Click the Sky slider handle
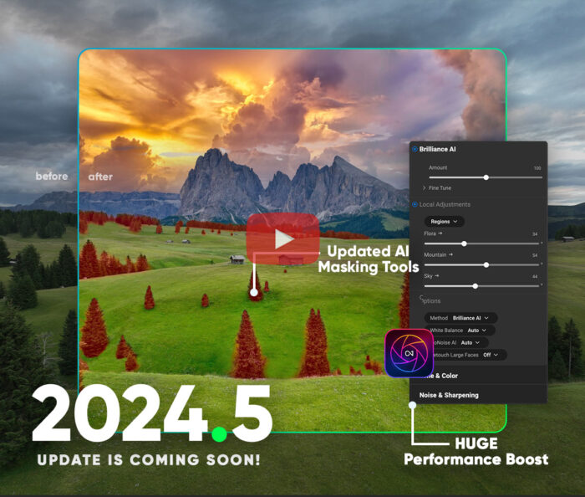The height and width of the screenshot is (497, 585). pos(475,286)
